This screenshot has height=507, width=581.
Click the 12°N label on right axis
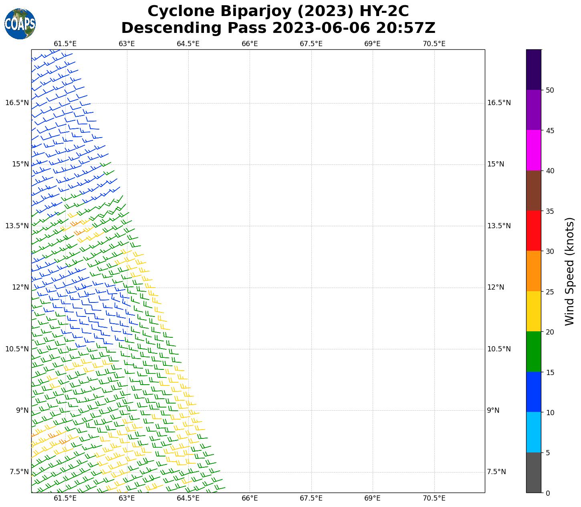[x=496, y=287]
